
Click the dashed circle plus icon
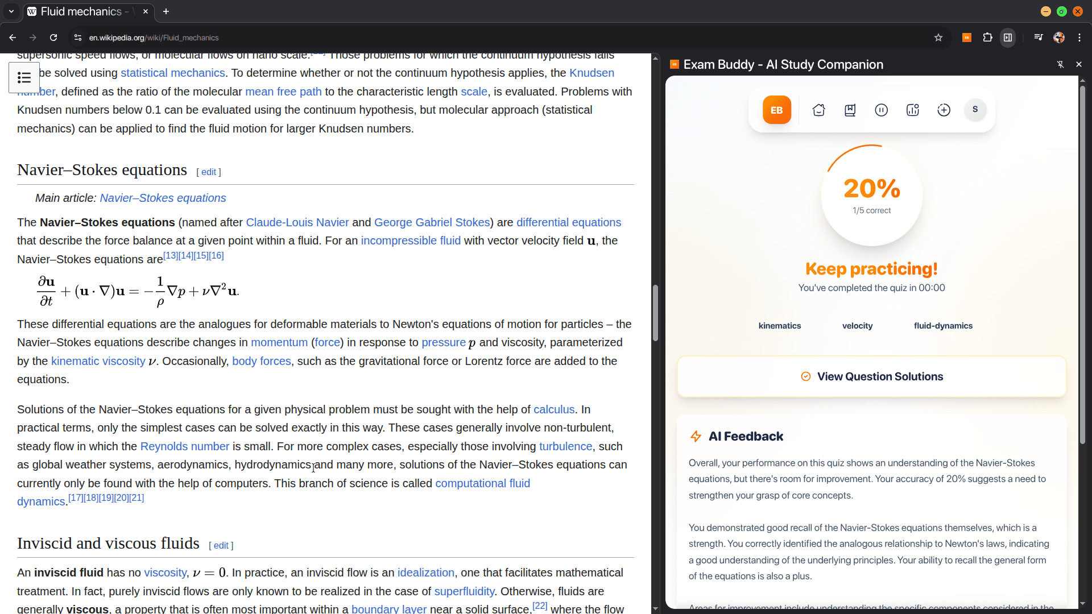(x=944, y=110)
